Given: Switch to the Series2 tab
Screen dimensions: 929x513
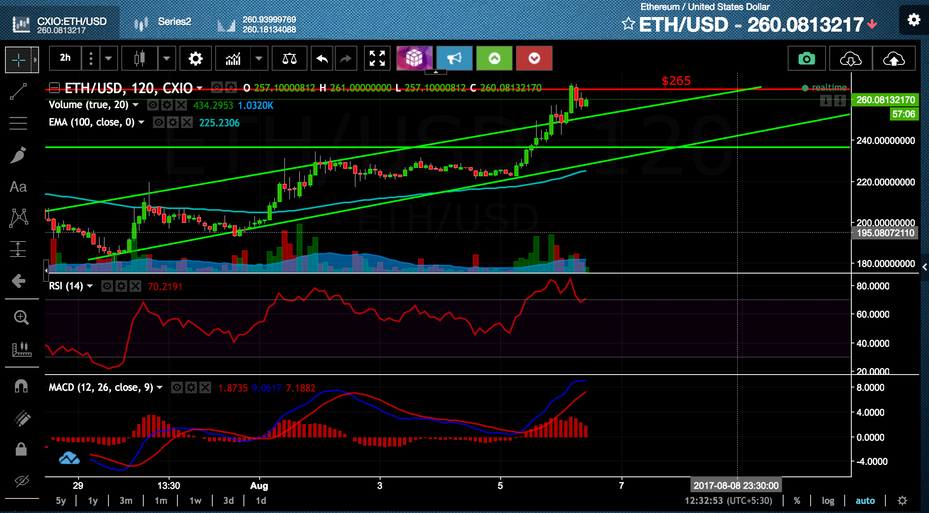Looking at the screenshot, I should 174,22.
